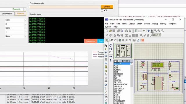This screenshot has height=104, width=186.
Task: Click the red ARES netlist icon
Action: [x=143, y=40]
